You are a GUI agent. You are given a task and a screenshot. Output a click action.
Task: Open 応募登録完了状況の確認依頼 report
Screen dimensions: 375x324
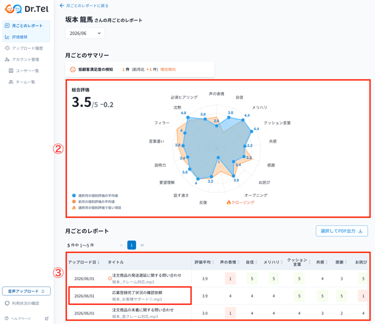(137, 293)
